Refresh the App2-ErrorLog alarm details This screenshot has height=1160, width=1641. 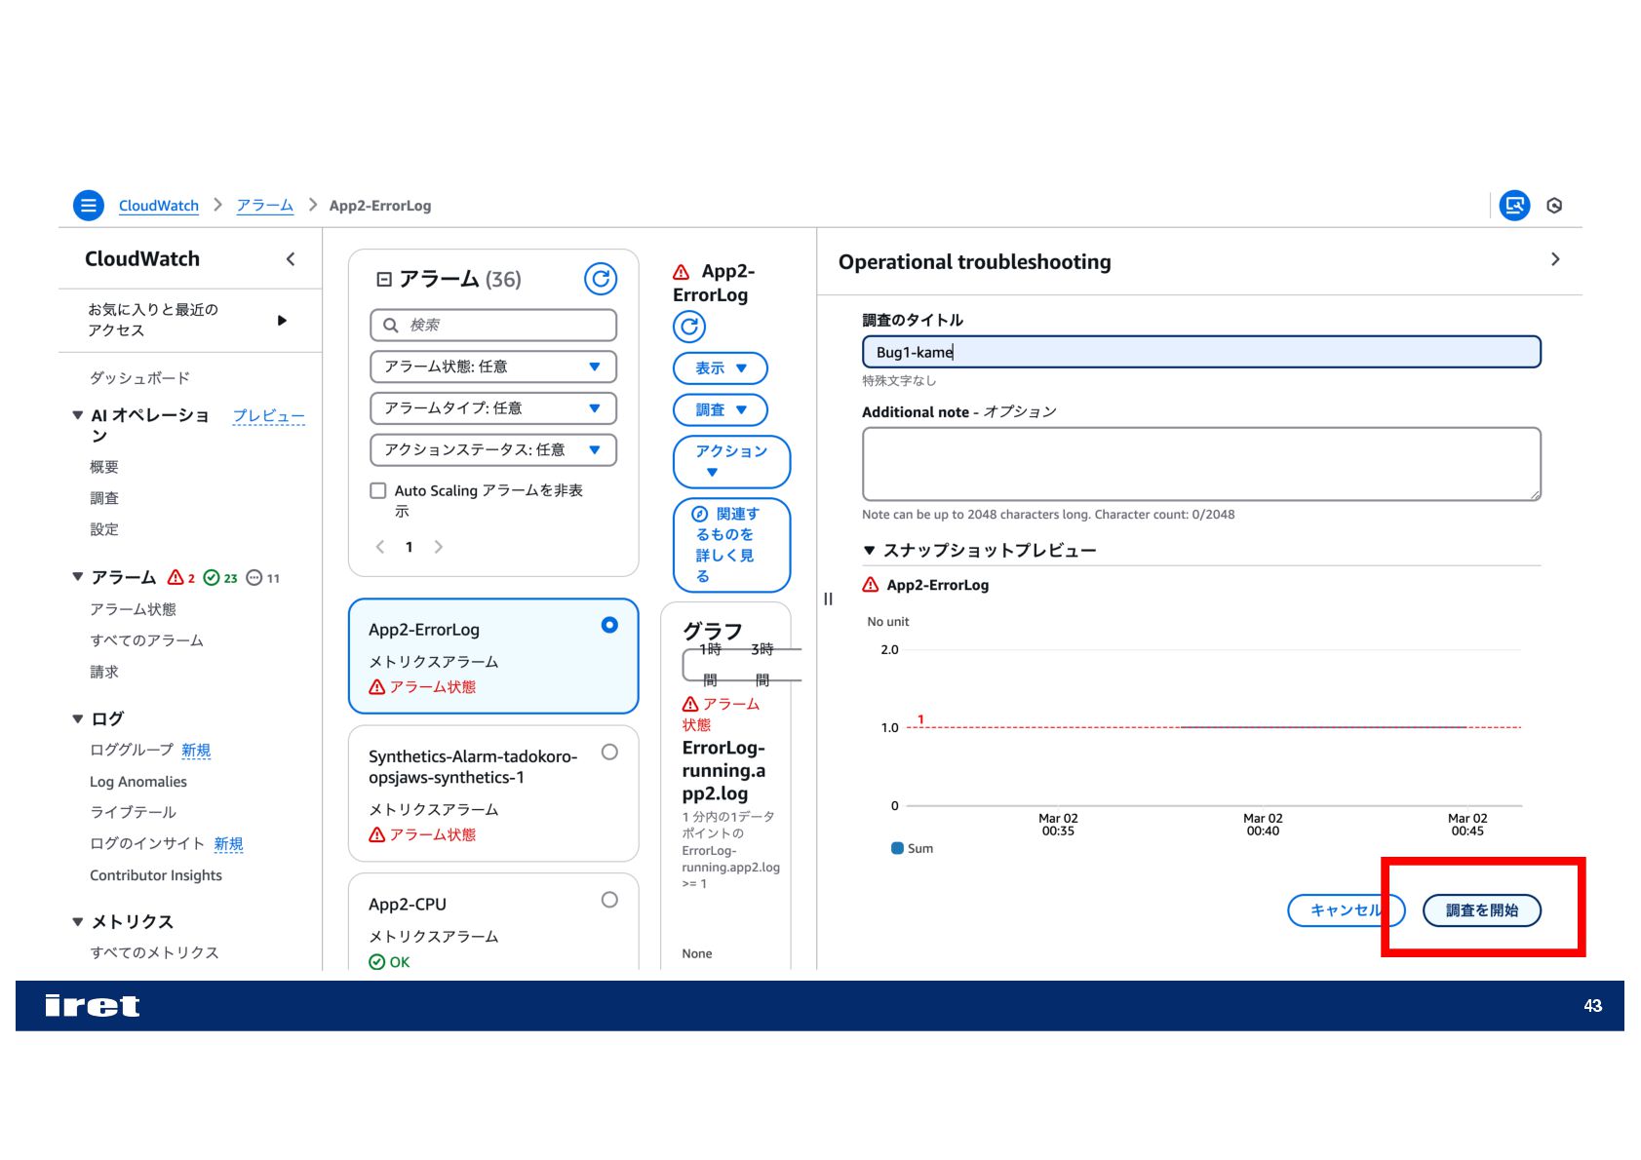(x=689, y=327)
